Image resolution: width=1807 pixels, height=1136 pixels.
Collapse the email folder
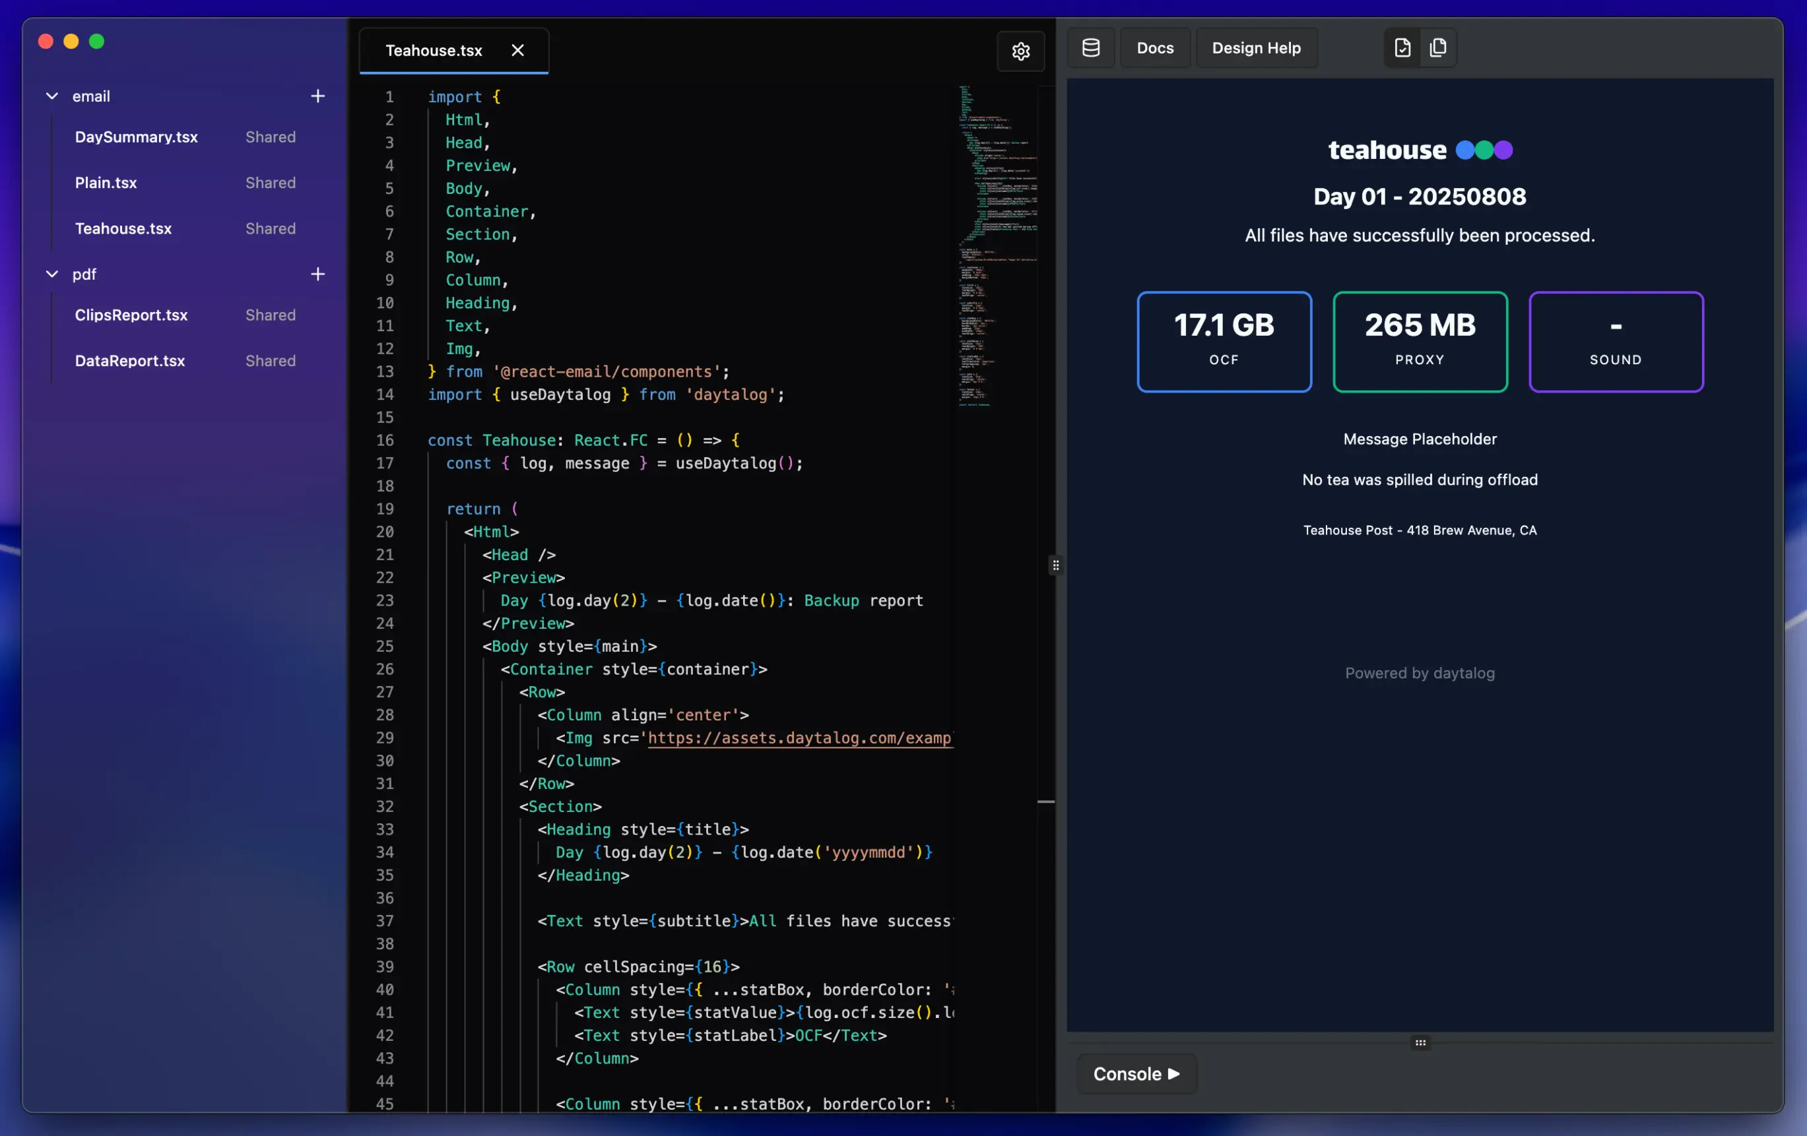coord(51,96)
